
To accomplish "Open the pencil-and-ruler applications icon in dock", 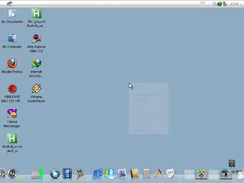I will [159, 174].
